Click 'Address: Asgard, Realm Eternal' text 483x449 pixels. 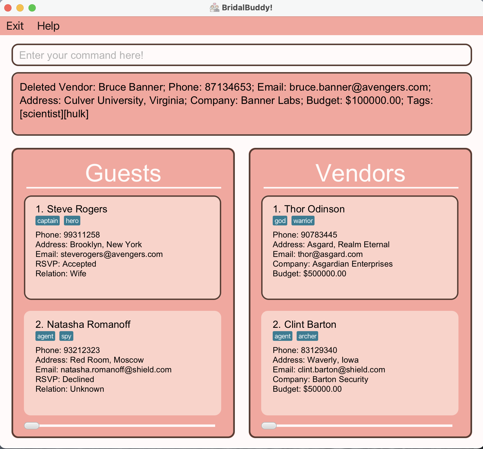(x=331, y=244)
